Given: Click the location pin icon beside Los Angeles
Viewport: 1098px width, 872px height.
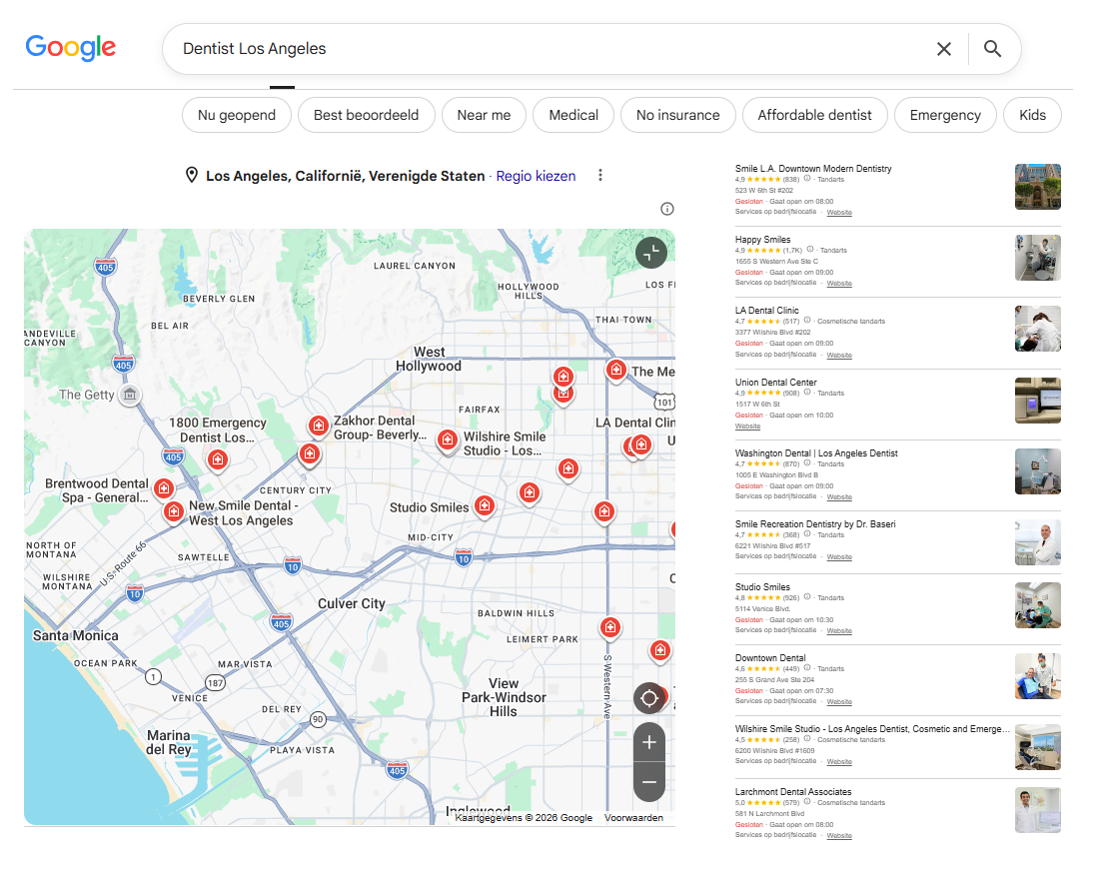Looking at the screenshot, I should tap(191, 175).
